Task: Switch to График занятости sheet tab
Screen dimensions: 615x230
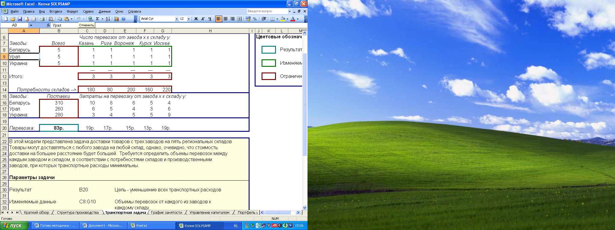Action: click(x=167, y=213)
